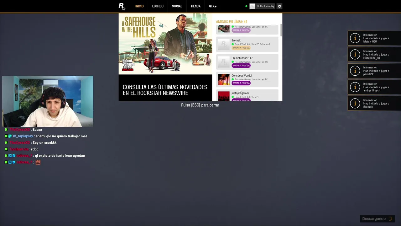401x226 pixels.
Task: Click the green online status dot in header
Action: click(x=246, y=6)
